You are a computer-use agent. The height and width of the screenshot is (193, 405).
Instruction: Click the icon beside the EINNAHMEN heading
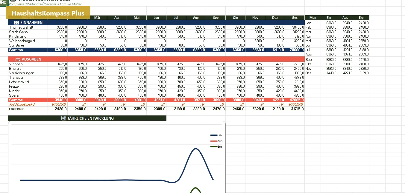click(x=16, y=23)
